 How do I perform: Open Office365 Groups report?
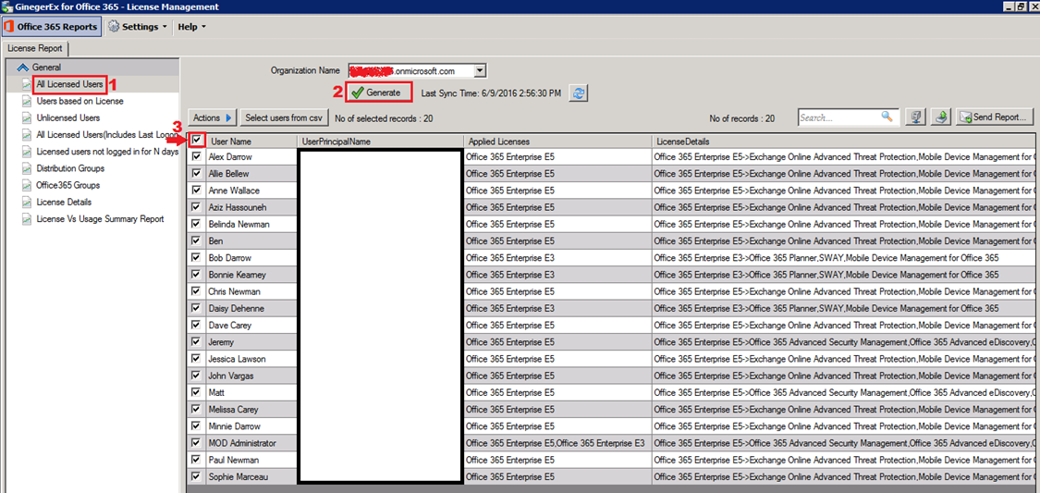pos(68,186)
